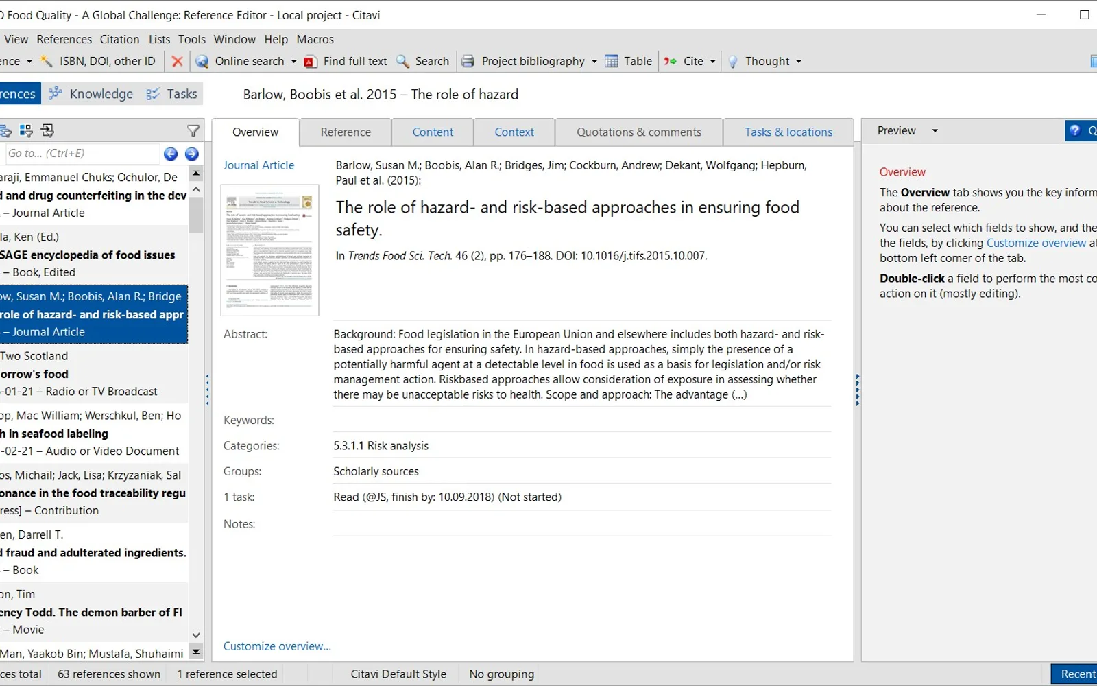
Task: Click the Customize overview... link
Action: point(277,646)
